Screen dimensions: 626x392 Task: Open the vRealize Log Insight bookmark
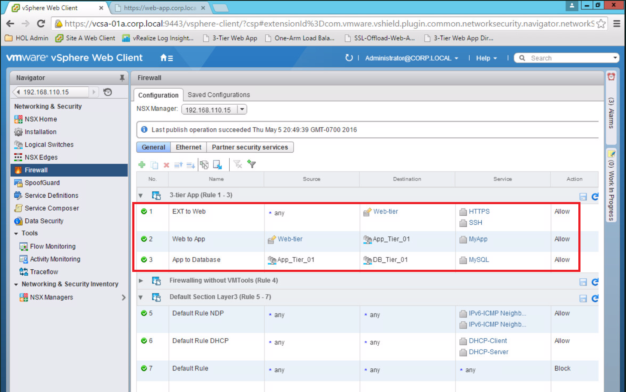tap(158, 38)
